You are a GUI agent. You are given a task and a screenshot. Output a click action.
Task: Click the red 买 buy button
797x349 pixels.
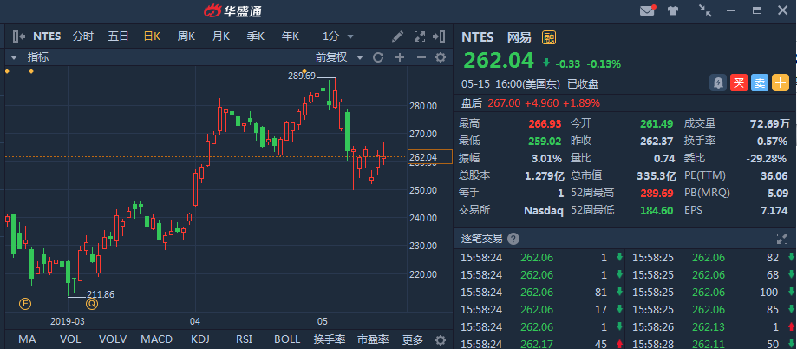(738, 83)
